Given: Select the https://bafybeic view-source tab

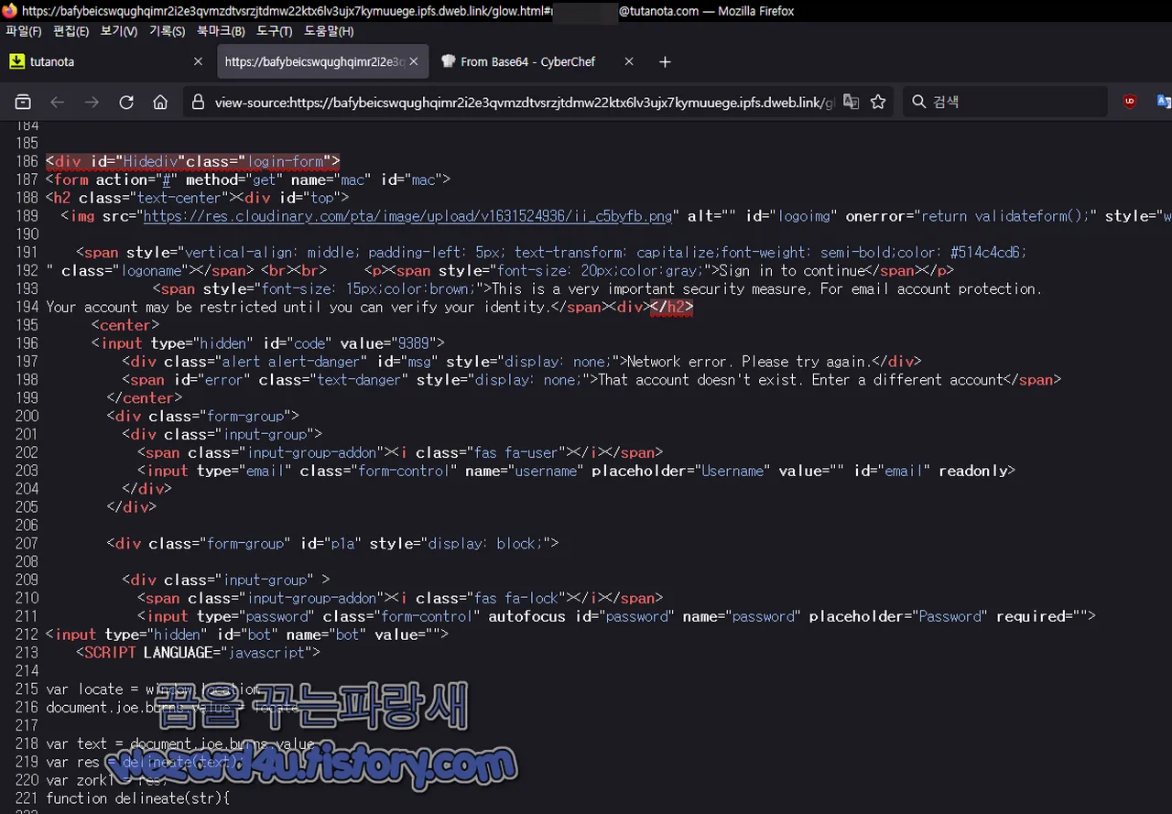Looking at the screenshot, I should coord(321,61).
